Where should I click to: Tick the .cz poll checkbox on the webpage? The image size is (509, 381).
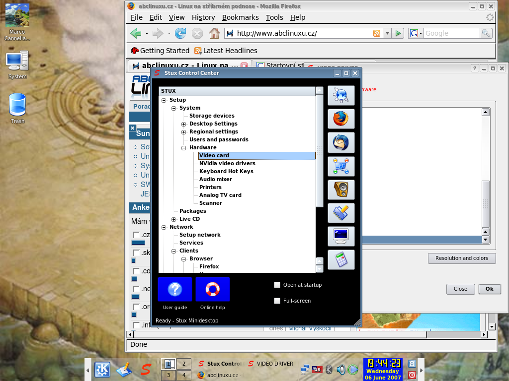coord(136,235)
